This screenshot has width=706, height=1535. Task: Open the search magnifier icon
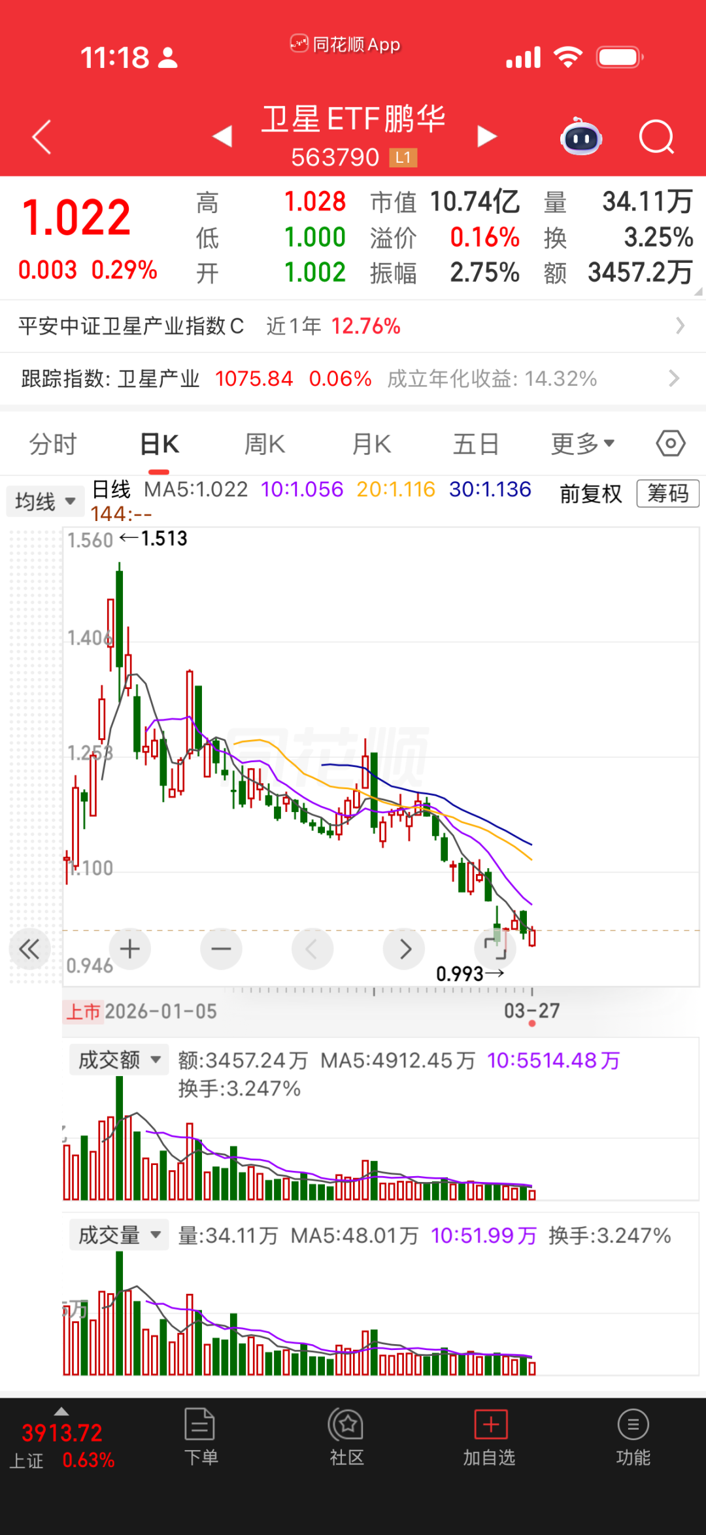click(x=656, y=137)
